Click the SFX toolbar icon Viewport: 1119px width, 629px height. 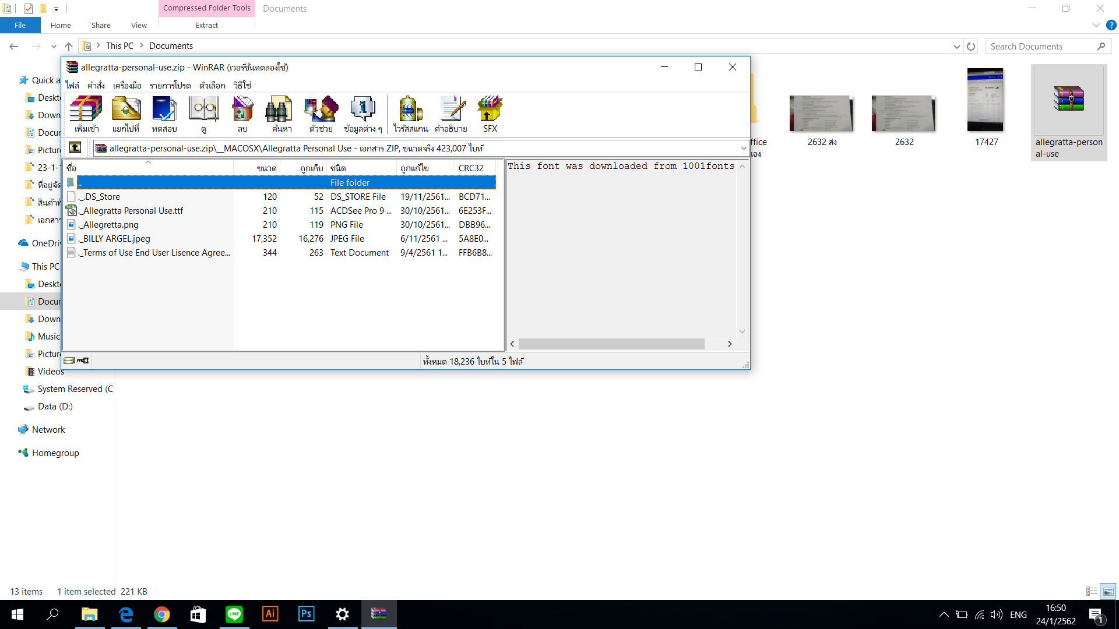click(x=490, y=114)
